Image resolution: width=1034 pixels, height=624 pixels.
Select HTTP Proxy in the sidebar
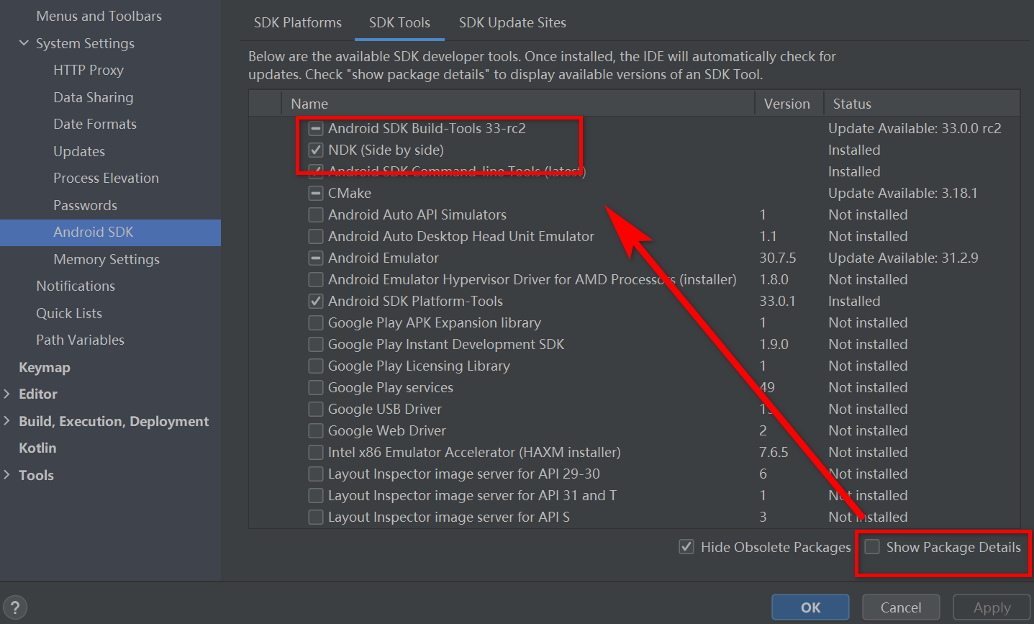[x=89, y=70]
